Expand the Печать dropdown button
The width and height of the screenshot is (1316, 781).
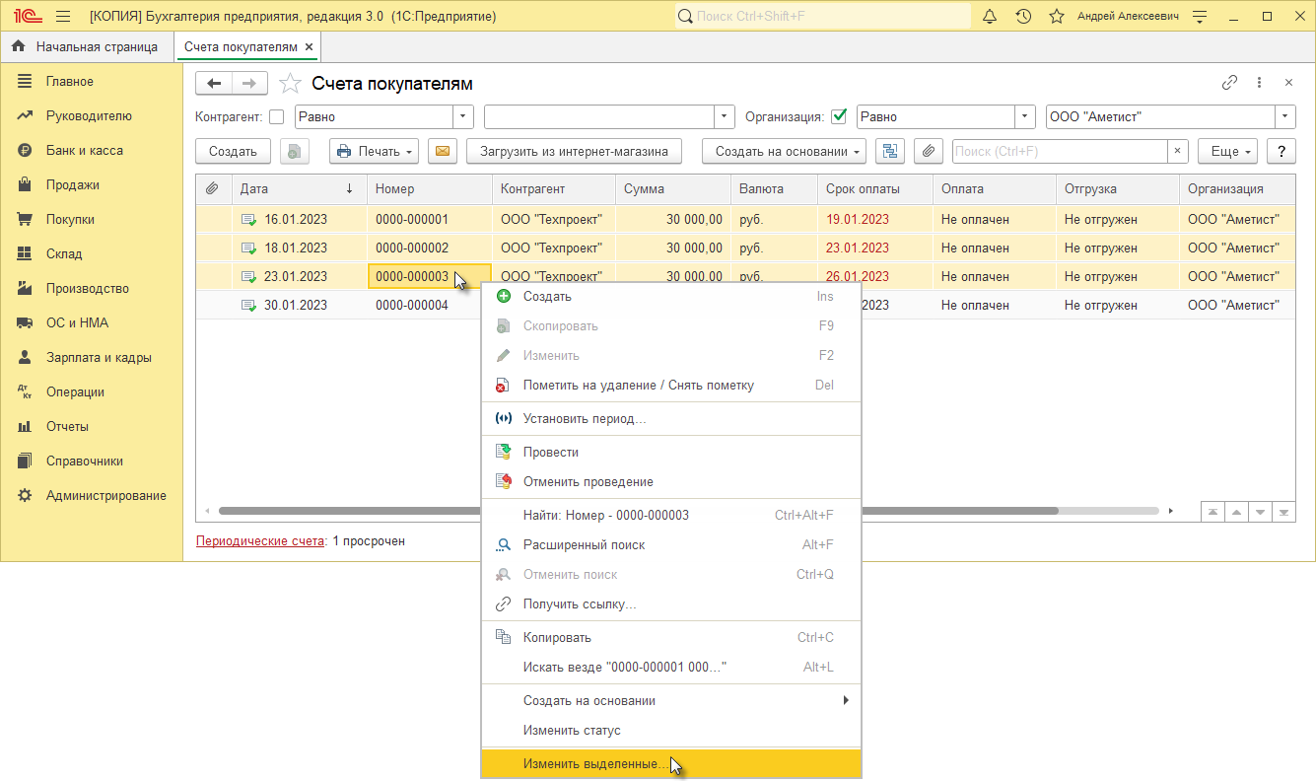point(375,151)
